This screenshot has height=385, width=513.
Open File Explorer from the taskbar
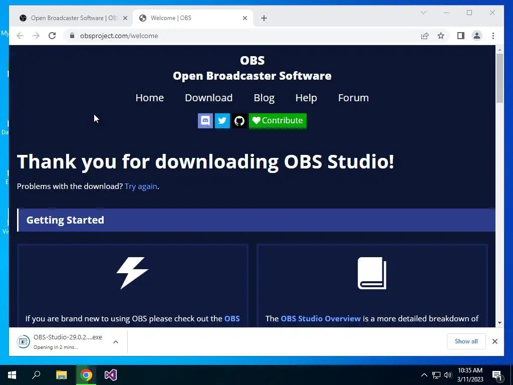click(61, 375)
